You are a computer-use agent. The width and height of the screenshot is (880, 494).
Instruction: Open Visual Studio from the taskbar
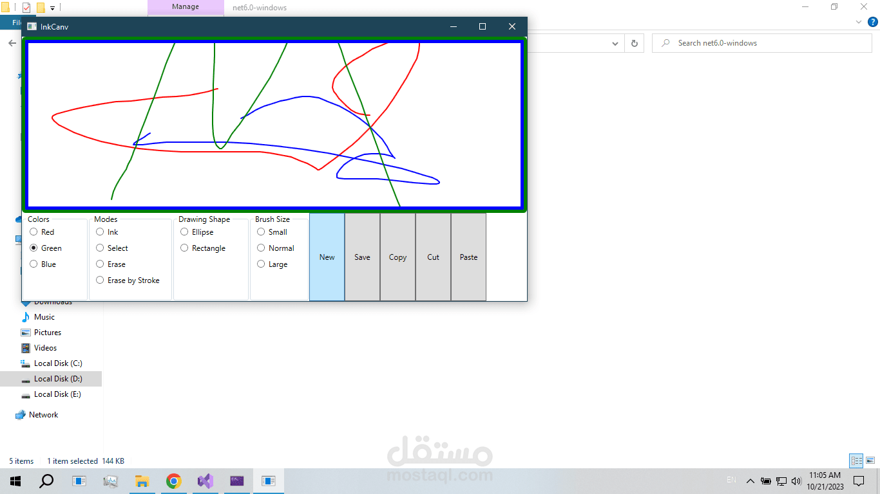[205, 481]
